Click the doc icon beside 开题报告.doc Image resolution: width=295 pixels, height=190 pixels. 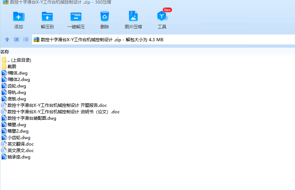pos(4,105)
